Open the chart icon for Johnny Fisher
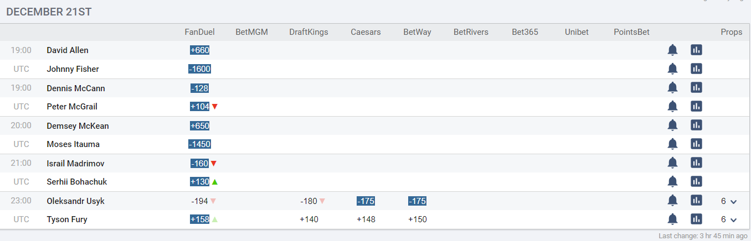The height and width of the screenshot is (241, 751). coord(696,69)
